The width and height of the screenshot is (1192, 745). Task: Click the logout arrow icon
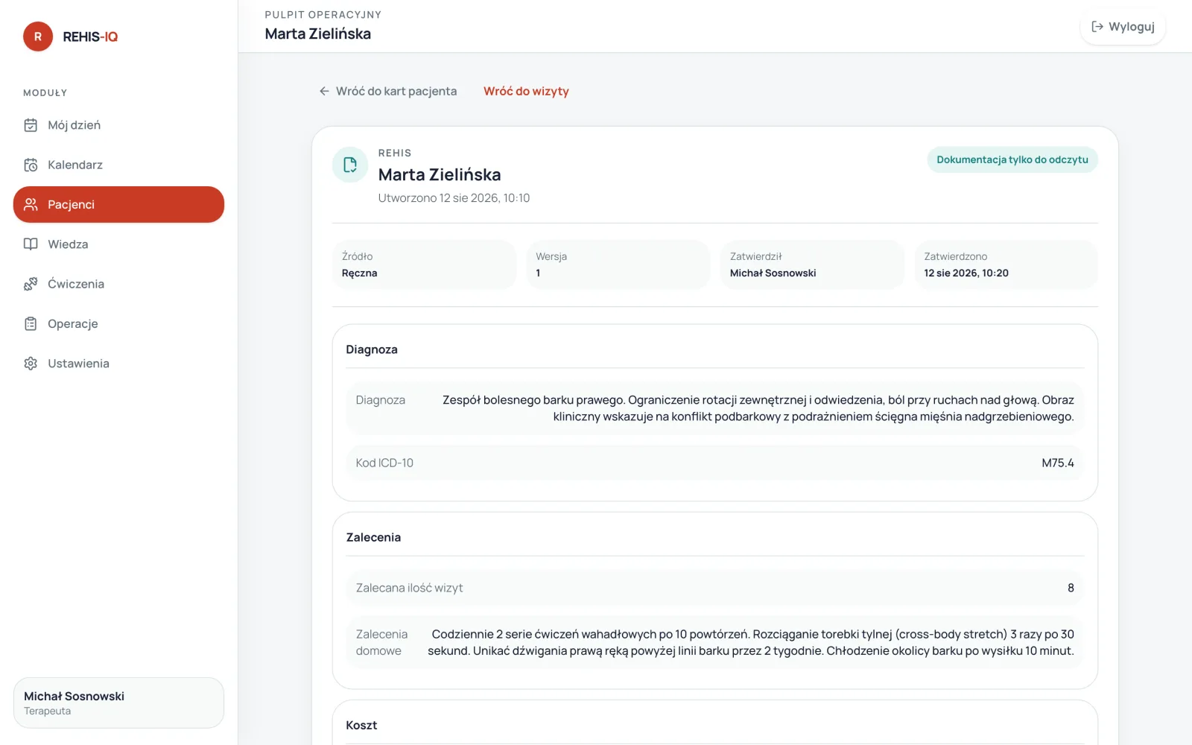point(1097,27)
